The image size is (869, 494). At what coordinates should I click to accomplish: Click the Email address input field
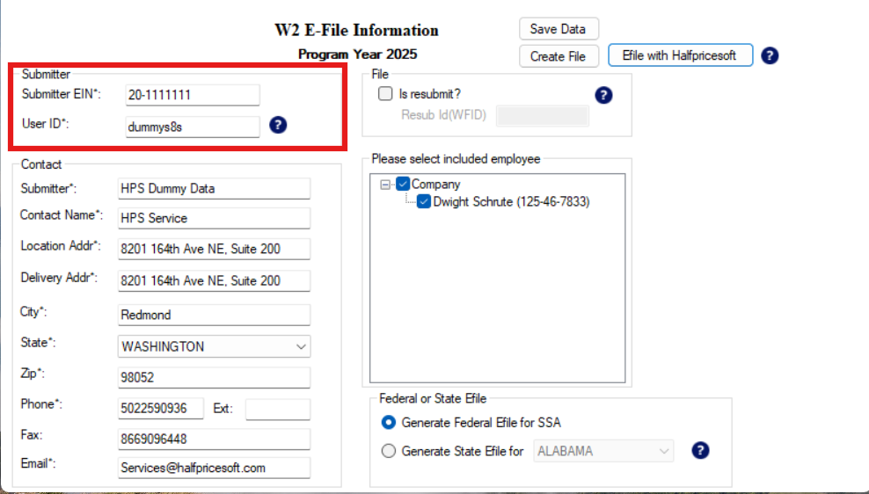click(214, 468)
